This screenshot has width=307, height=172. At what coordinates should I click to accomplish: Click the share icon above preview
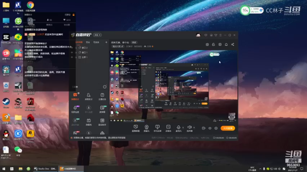(x=233, y=44)
